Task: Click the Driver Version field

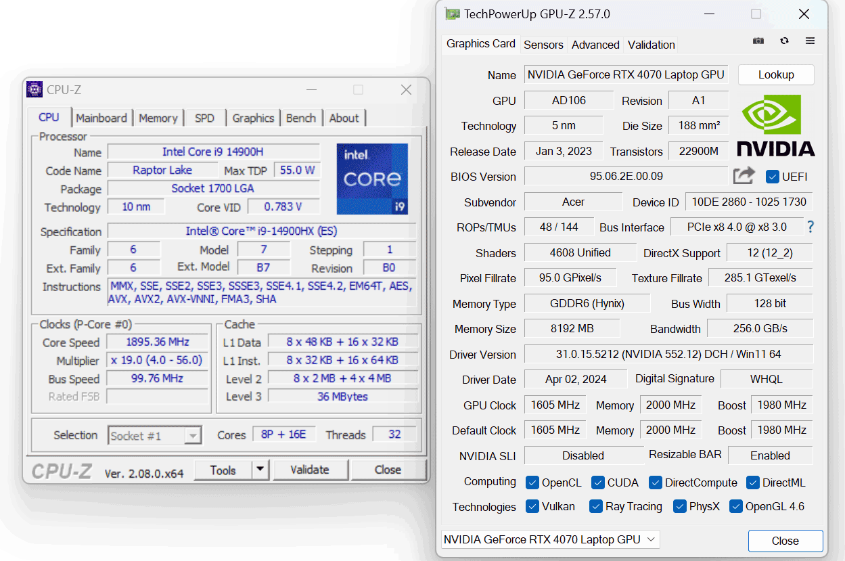Action: tap(668, 354)
